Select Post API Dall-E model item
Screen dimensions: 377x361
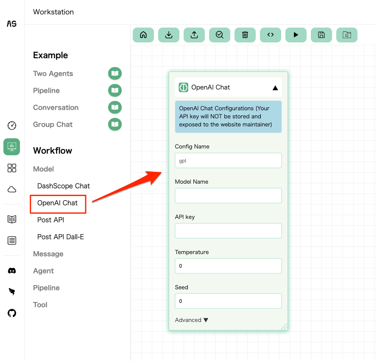pyautogui.click(x=61, y=237)
